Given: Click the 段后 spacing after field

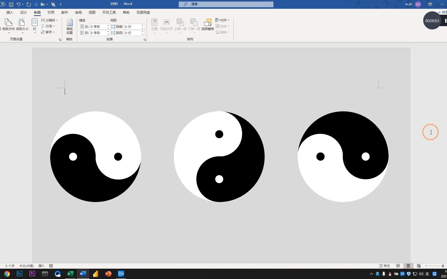Looking at the screenshot, I should (x=133, y=33).
